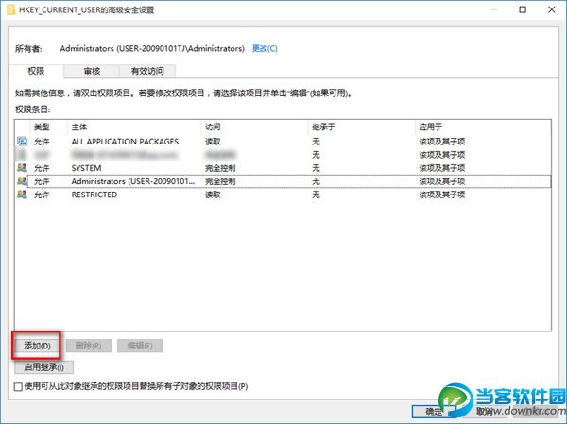
Task: Maximize the advanced security settings window
Action: point(523,9)
